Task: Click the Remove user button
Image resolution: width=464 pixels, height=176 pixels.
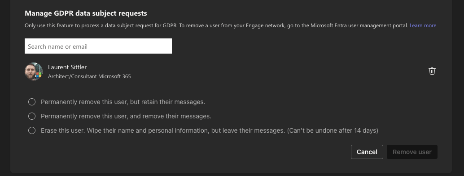Action: tap(412, 152)
